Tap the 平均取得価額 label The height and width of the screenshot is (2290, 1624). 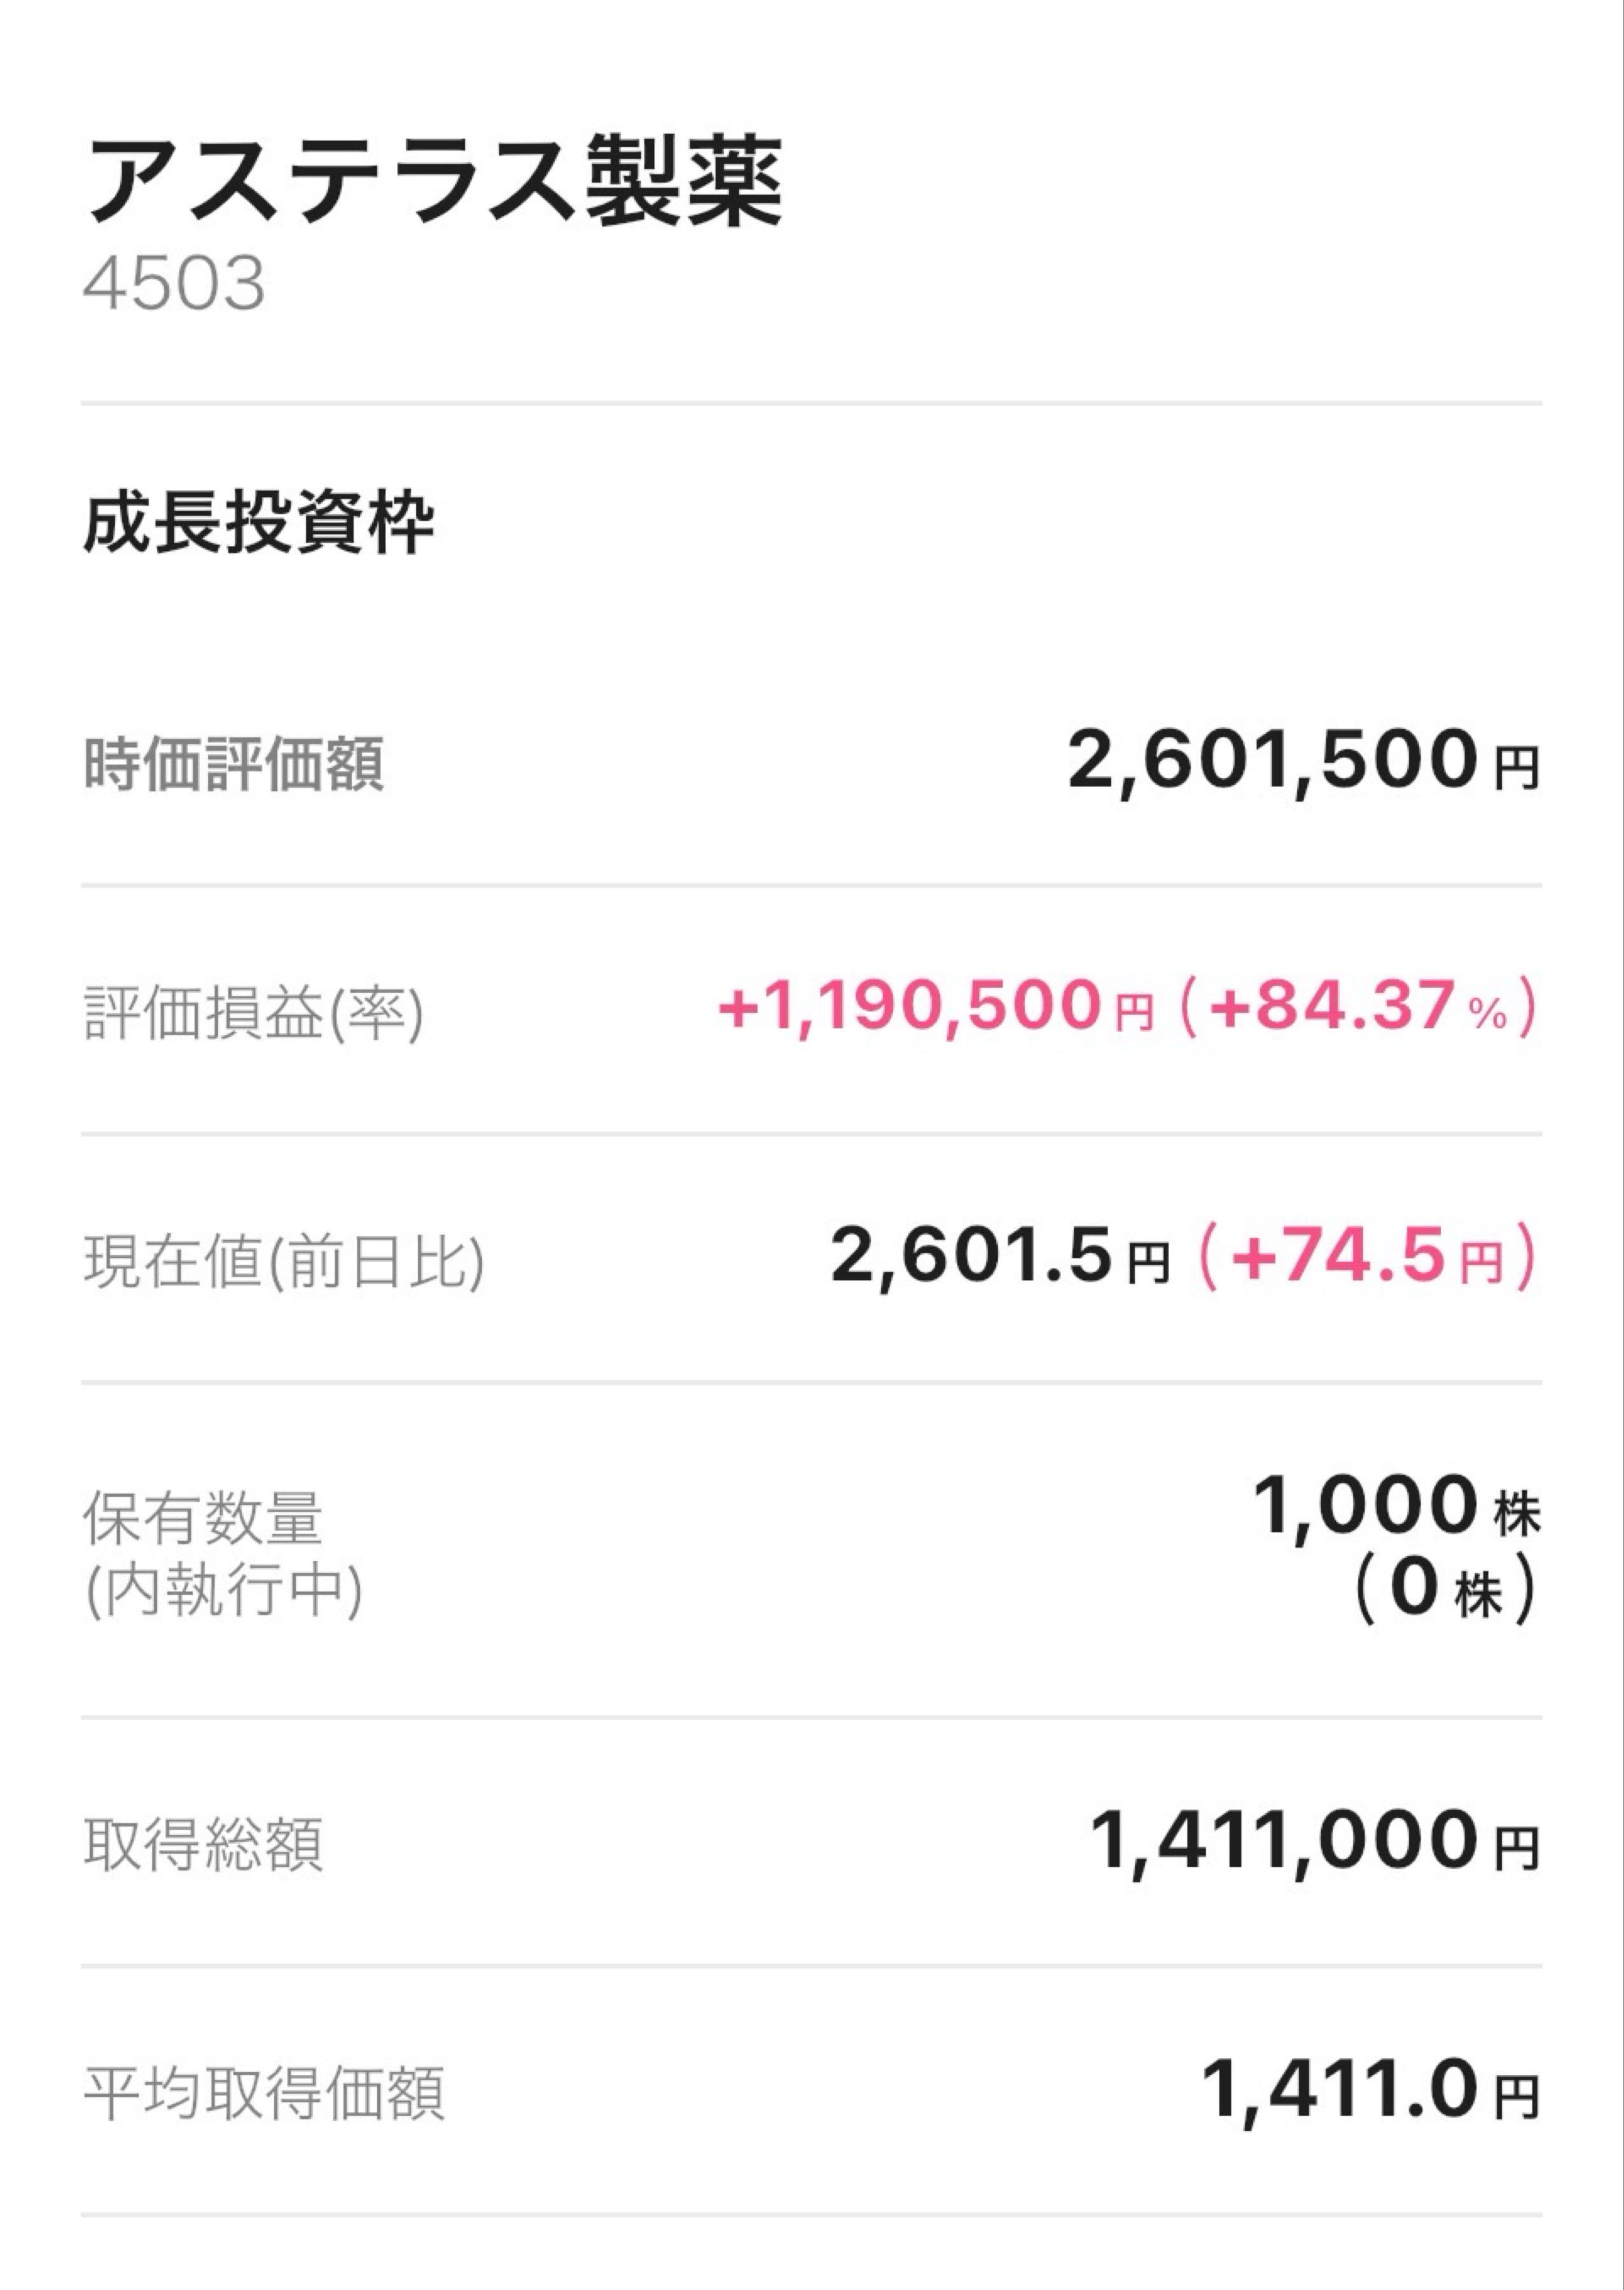click(264, 2093)
